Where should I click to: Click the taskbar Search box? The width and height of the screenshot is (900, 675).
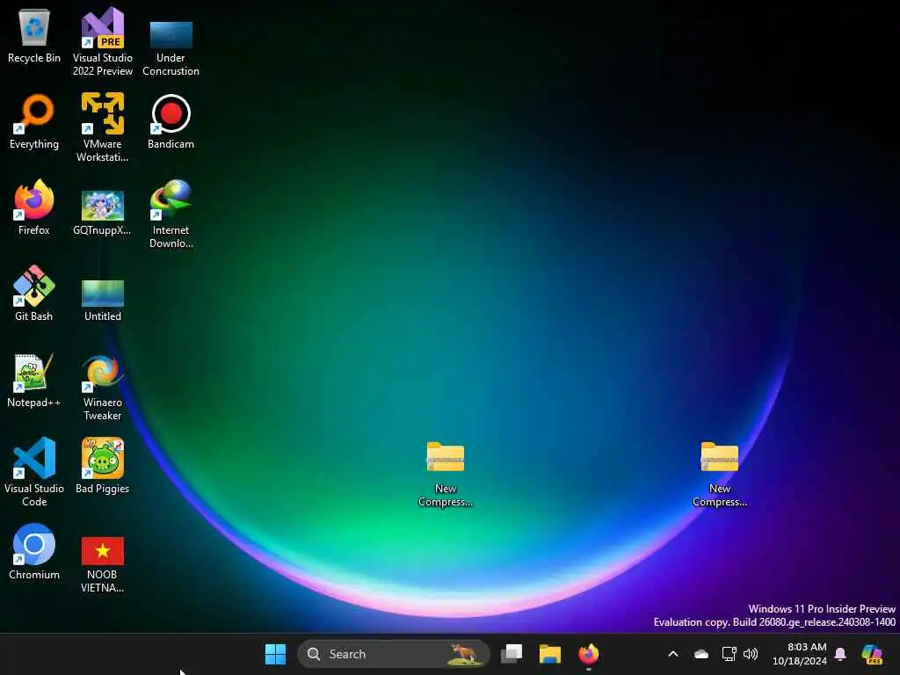(x=393, y=654)
